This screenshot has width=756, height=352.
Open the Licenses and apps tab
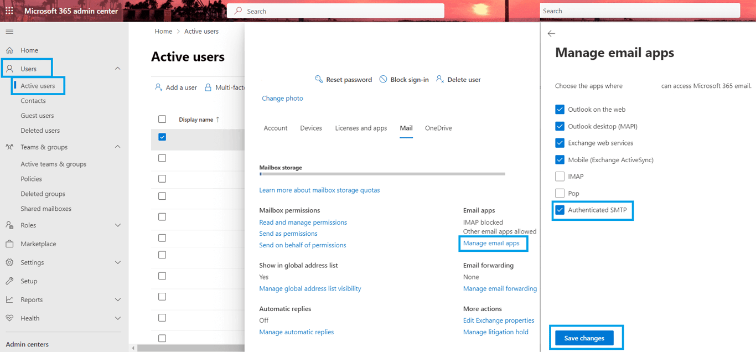361,128
